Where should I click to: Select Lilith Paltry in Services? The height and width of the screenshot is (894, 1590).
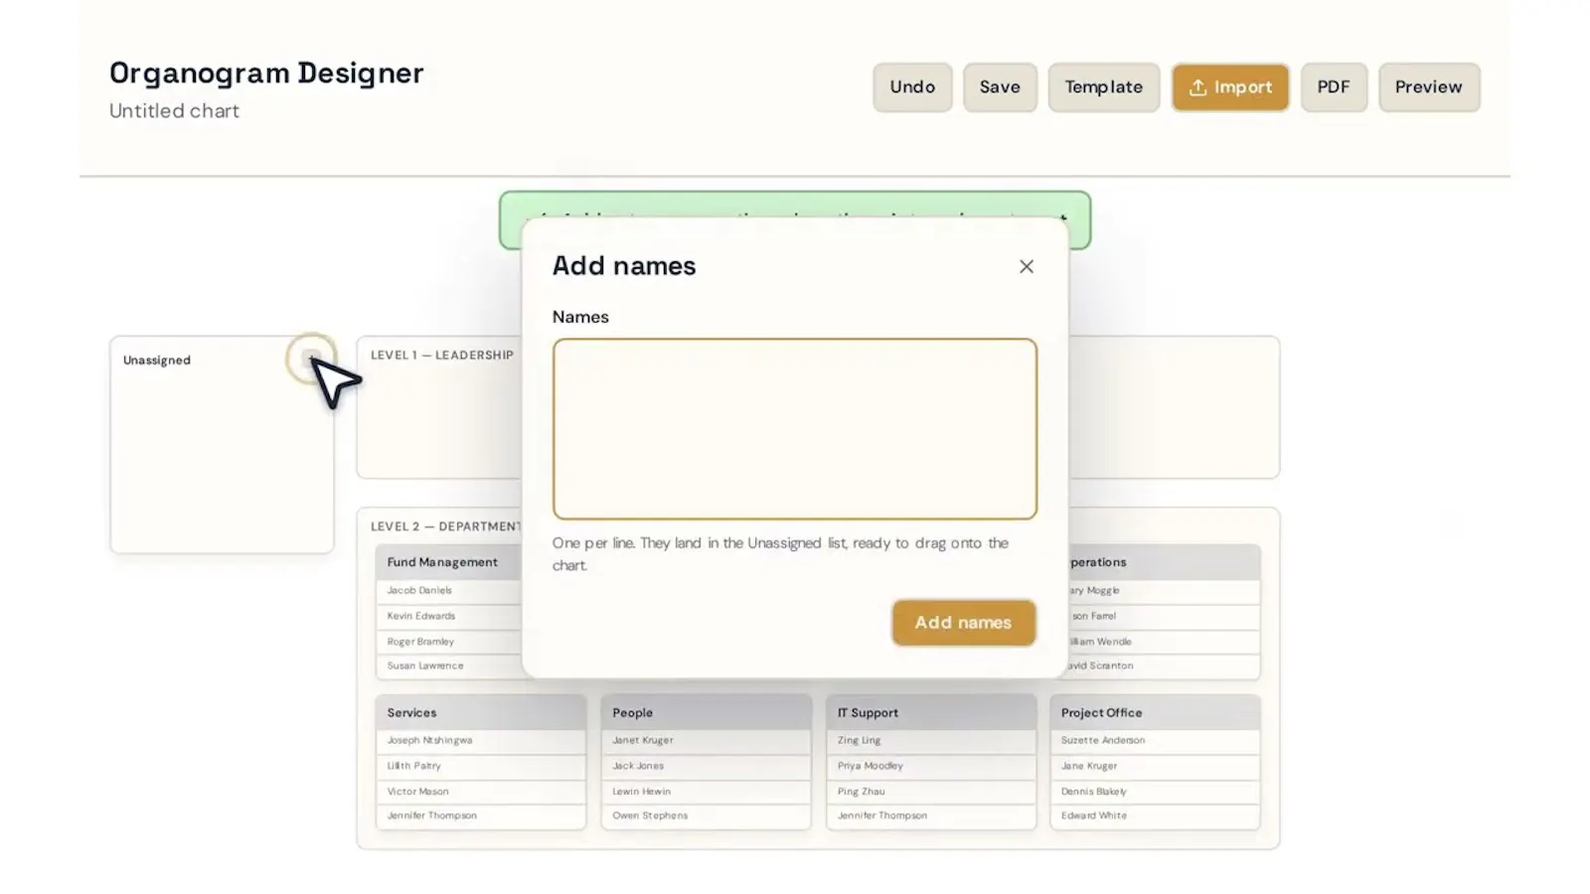[x=480, y=767]
